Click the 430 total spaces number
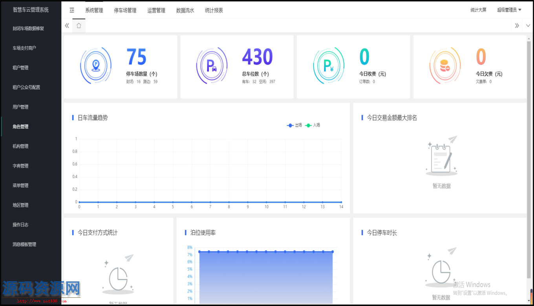The width and height of the screenshot is (534, 306). coord(257,57)
